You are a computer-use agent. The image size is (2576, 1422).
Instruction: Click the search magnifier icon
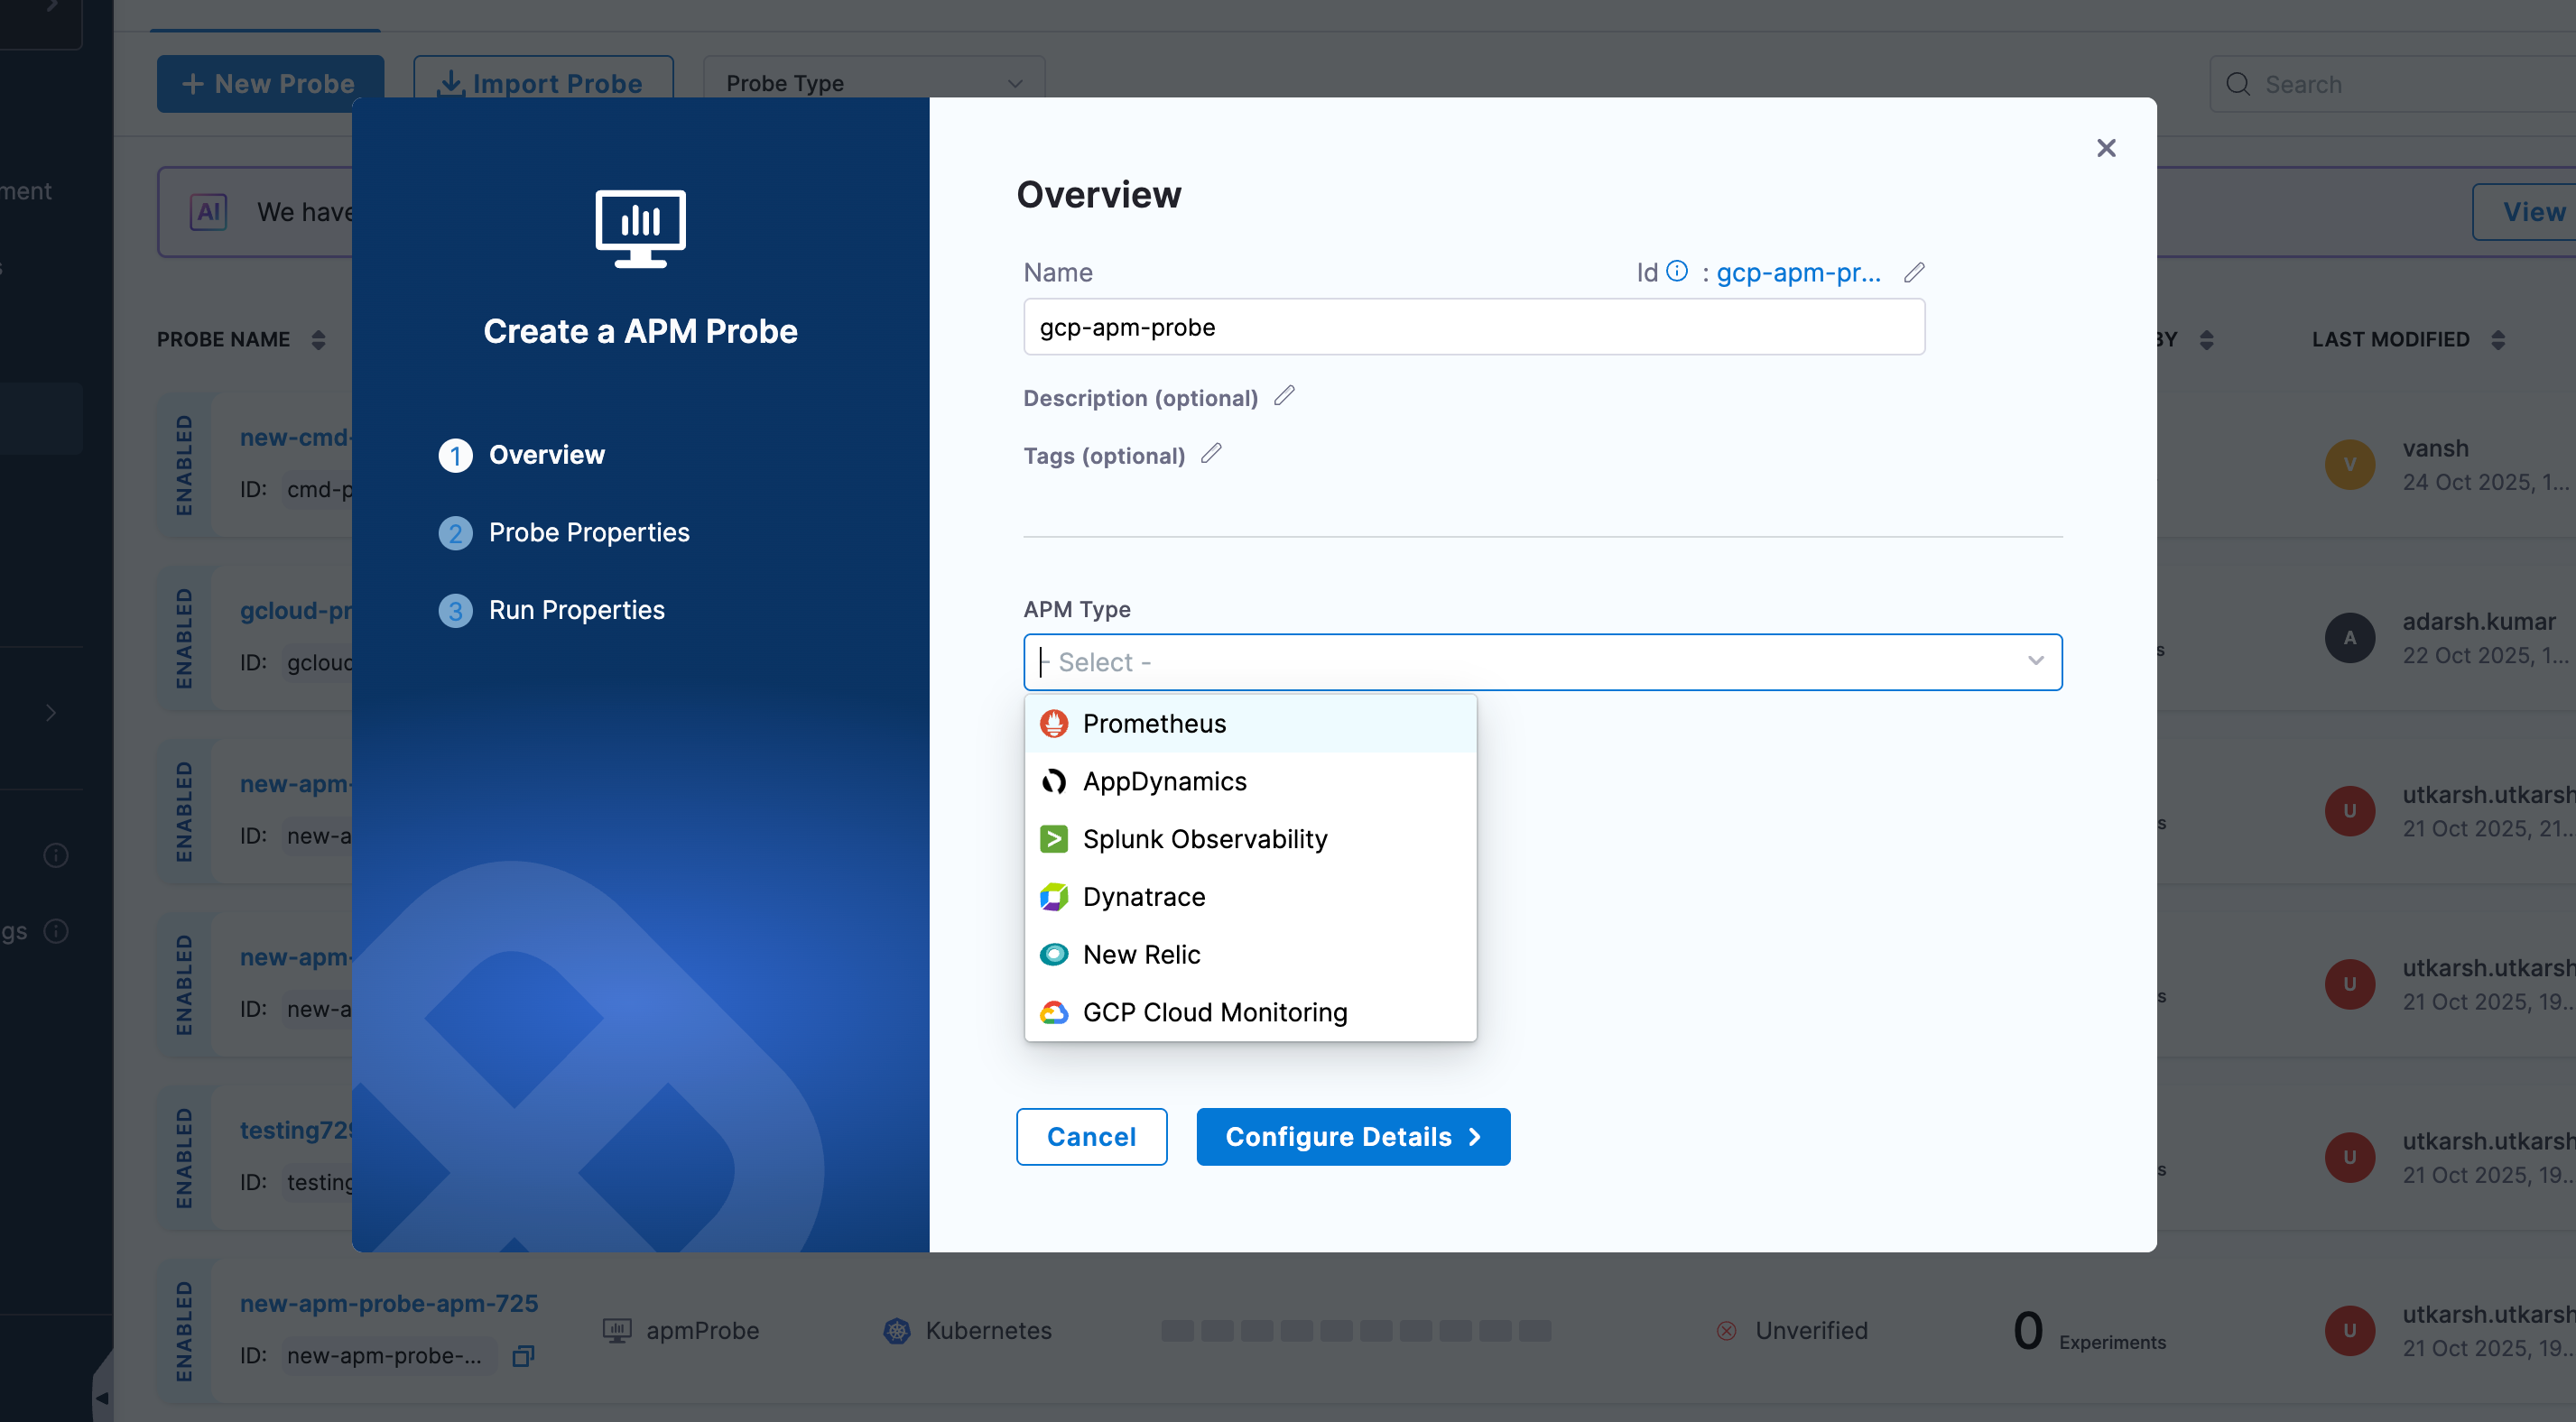pyautogui.click(x=2239, y=84)
